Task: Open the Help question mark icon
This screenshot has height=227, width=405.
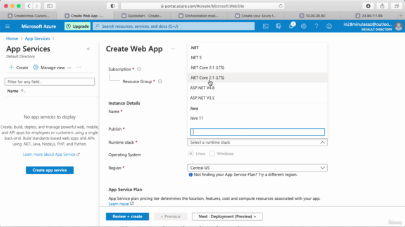Action: (316, 26)
